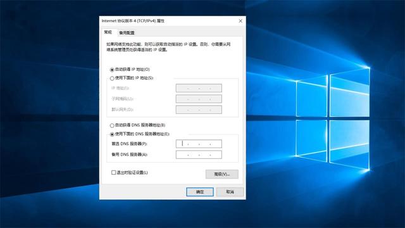The width and height of the screenshot is (405, 228).
Task: Cancel the dialog with 取消
Action: click(230, 192)
